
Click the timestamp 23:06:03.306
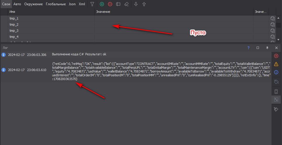point(27,55)
